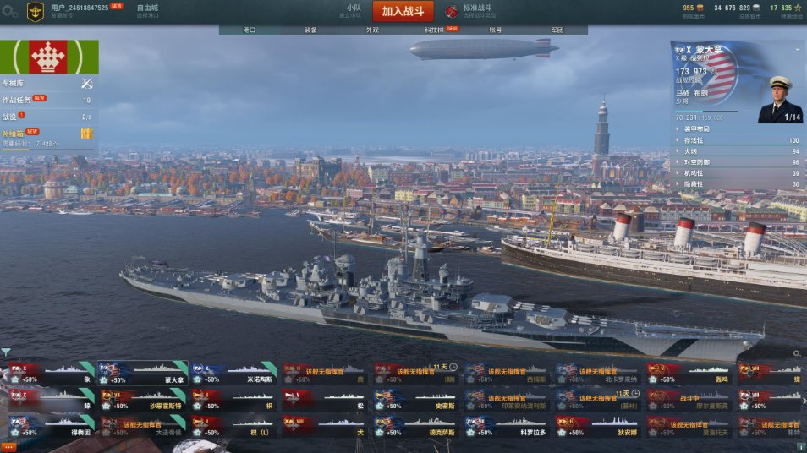Open the 作战任务 combat missions link

point(16,100)
